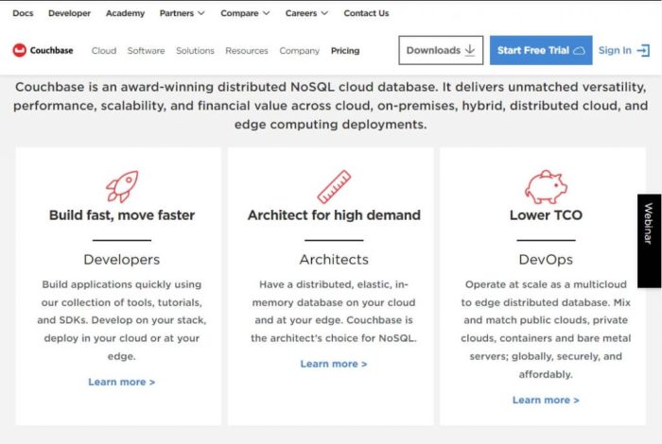Click the Architect for high demand heading
Viewport: 662px width, 444px height.
(334, 215)
